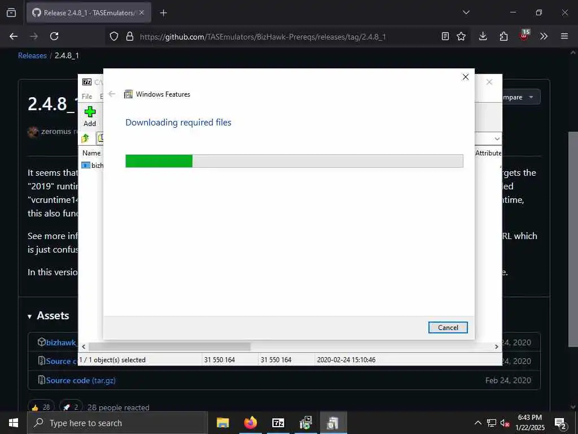Image resolution: width=578 pixels, height=434 pixels.
Task: Click the taskbar search box
Action: (x=117, y=423)
